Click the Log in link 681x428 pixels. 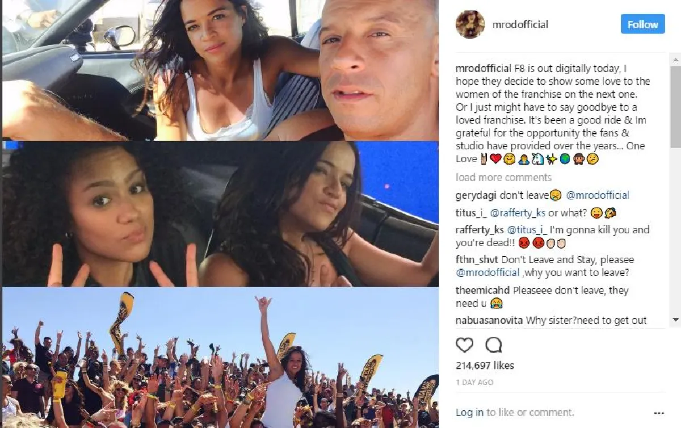point(470,413)
